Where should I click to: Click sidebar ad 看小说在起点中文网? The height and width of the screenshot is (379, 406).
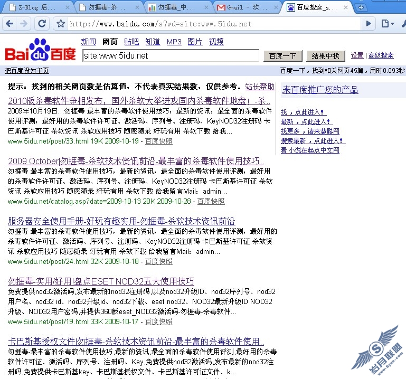coord(310,150)
